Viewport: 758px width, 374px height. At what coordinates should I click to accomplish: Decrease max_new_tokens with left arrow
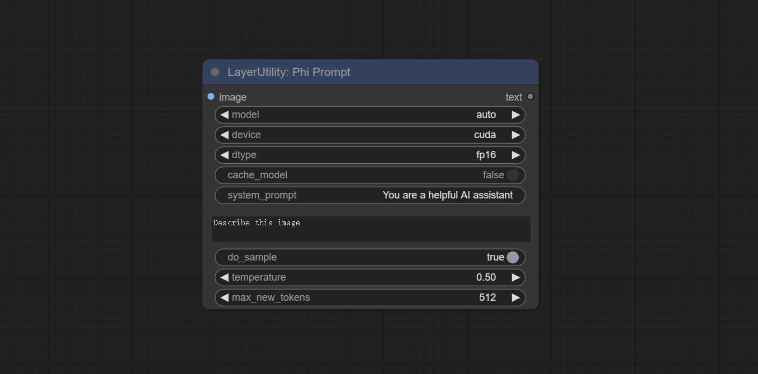coord(224,297)
